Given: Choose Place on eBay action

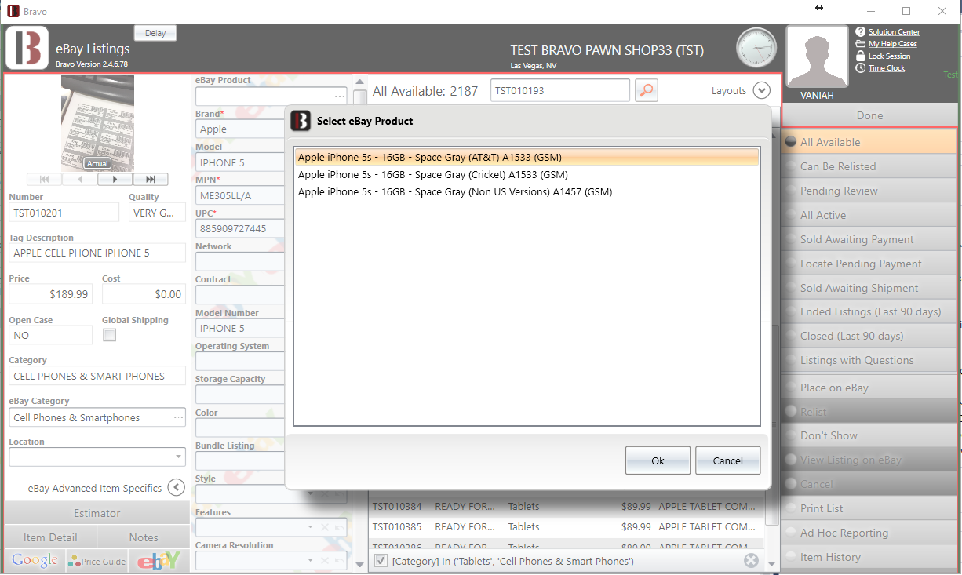Looking at the screenshot, I should point(869,388).
